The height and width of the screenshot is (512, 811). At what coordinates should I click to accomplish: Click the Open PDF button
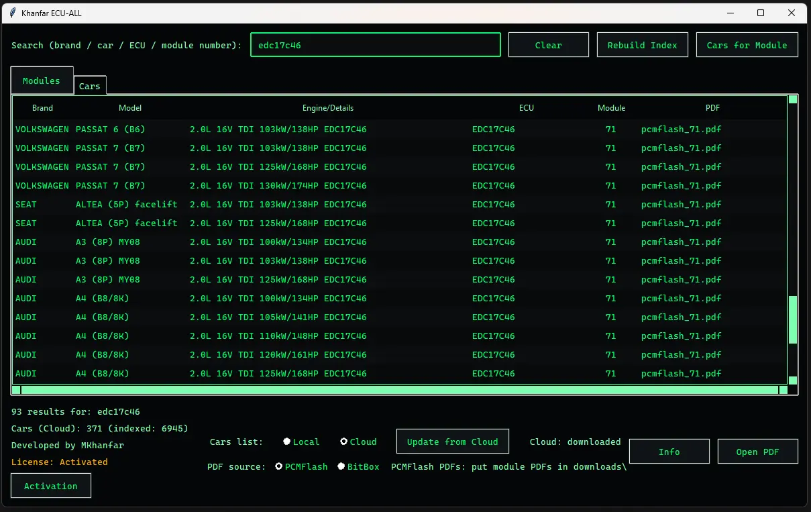pos(757,451)
